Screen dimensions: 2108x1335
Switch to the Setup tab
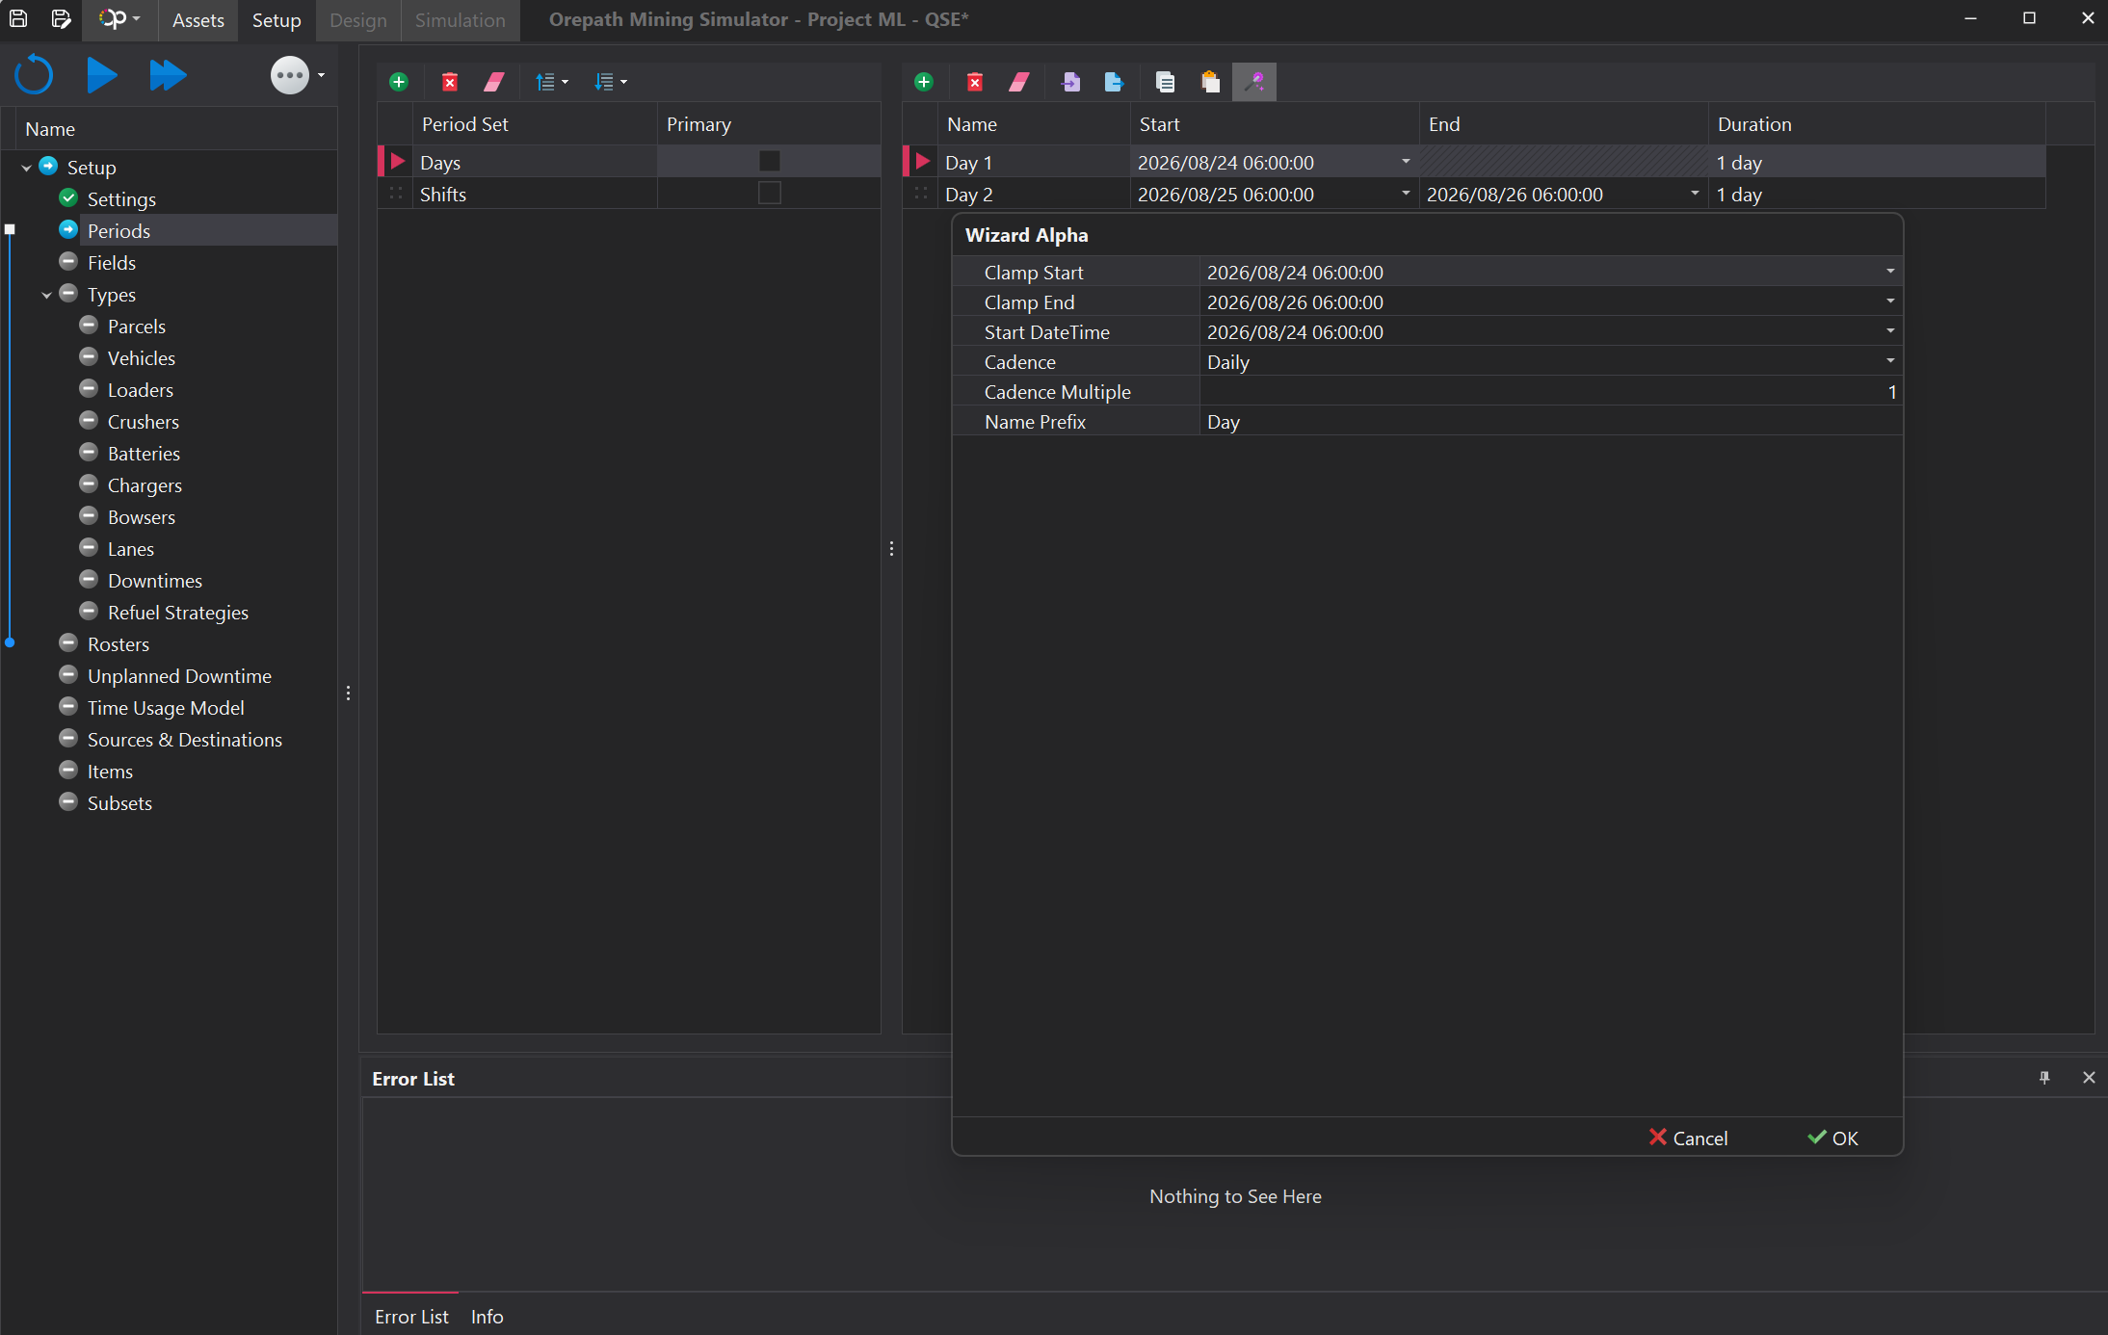point(277,20)
